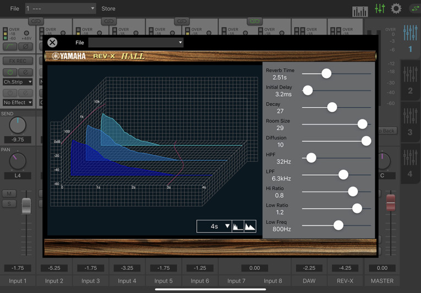
Task: Click the Input 6 fader value -1.25
Action: pyautogui.click(x=200, y=268)
